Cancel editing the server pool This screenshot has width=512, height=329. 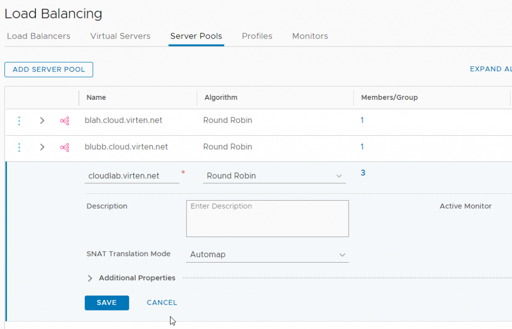coord(161,303)
